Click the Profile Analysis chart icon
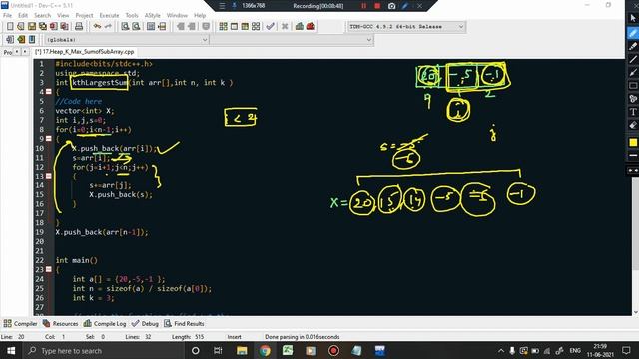This screenshot has height=359, width=639. pyautogui.click(x=300, y=27)
